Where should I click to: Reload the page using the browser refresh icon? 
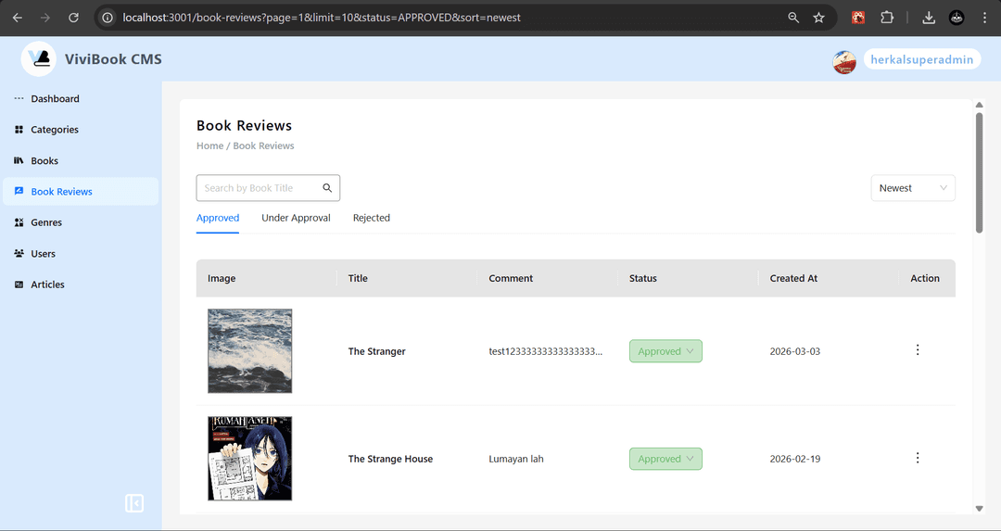(74, 18)
